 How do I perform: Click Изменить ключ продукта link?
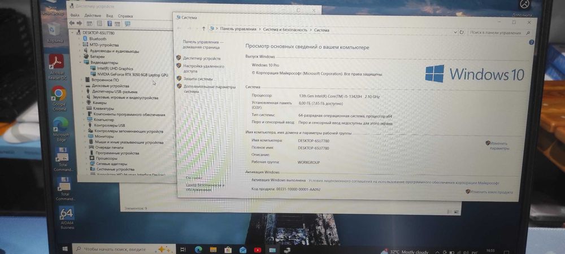492,192
